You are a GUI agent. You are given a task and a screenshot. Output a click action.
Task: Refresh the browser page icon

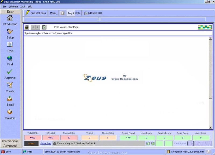(x=44, y=27)
